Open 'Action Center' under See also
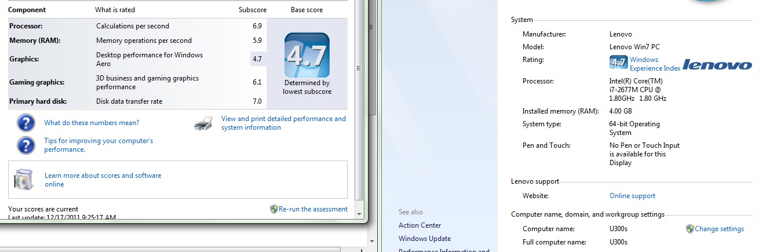The height and width of the screenshot is (252, 759). 419,225
